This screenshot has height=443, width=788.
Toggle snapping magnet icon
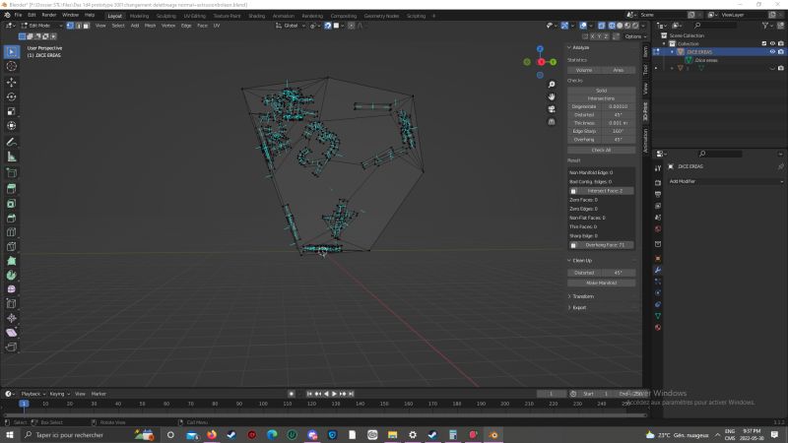tap(328, 26)
